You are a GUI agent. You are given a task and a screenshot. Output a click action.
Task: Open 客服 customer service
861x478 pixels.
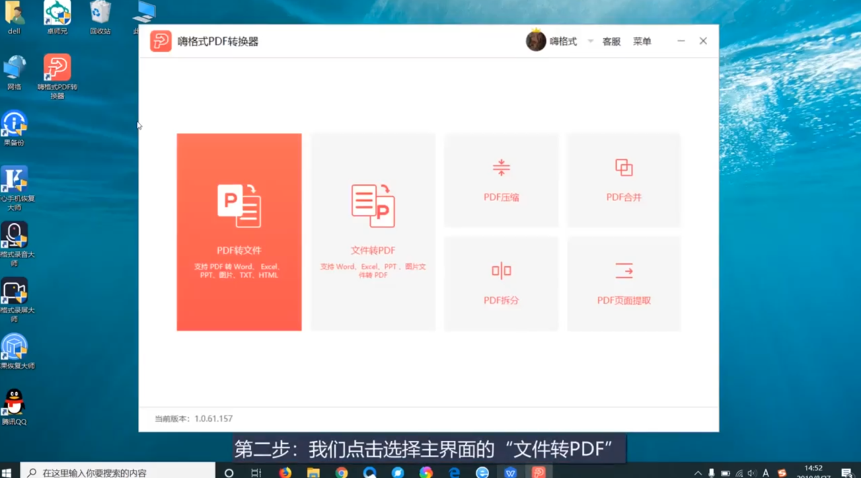click(x=610, y=40)
